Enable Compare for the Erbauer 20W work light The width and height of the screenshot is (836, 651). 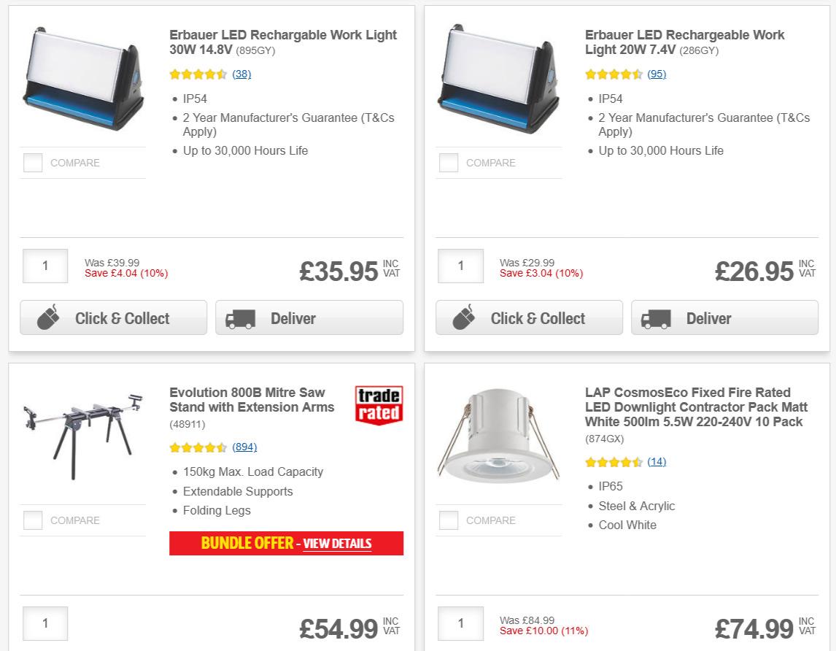[x=448, y=163]
